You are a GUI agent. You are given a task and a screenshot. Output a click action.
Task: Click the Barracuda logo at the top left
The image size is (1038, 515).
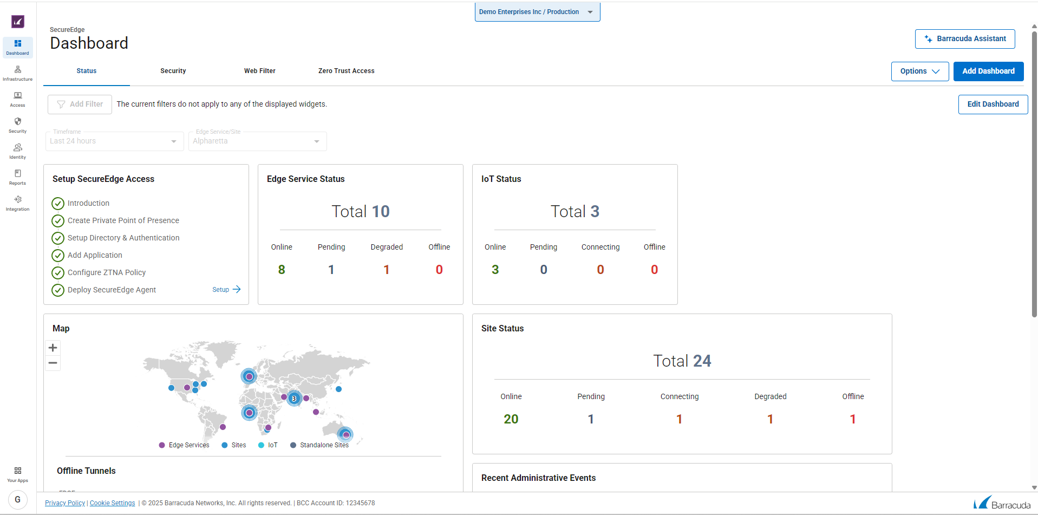coord(18,22)
